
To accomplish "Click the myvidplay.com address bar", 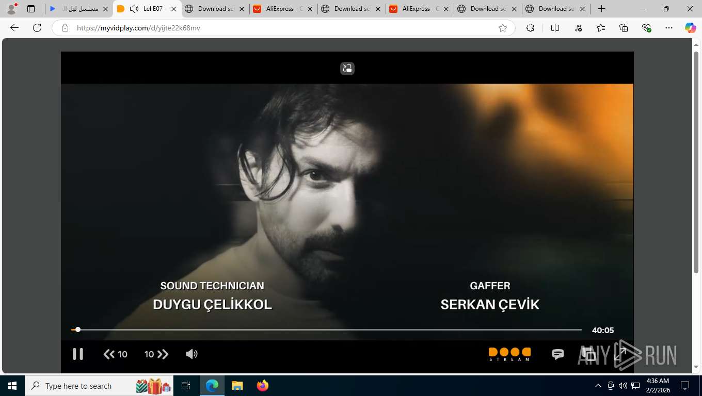I will (283, 28).
